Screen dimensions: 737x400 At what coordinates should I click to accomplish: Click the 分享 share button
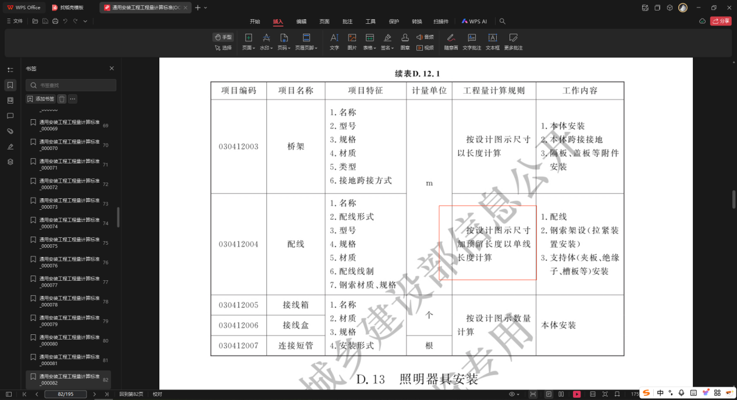(721, 21)
